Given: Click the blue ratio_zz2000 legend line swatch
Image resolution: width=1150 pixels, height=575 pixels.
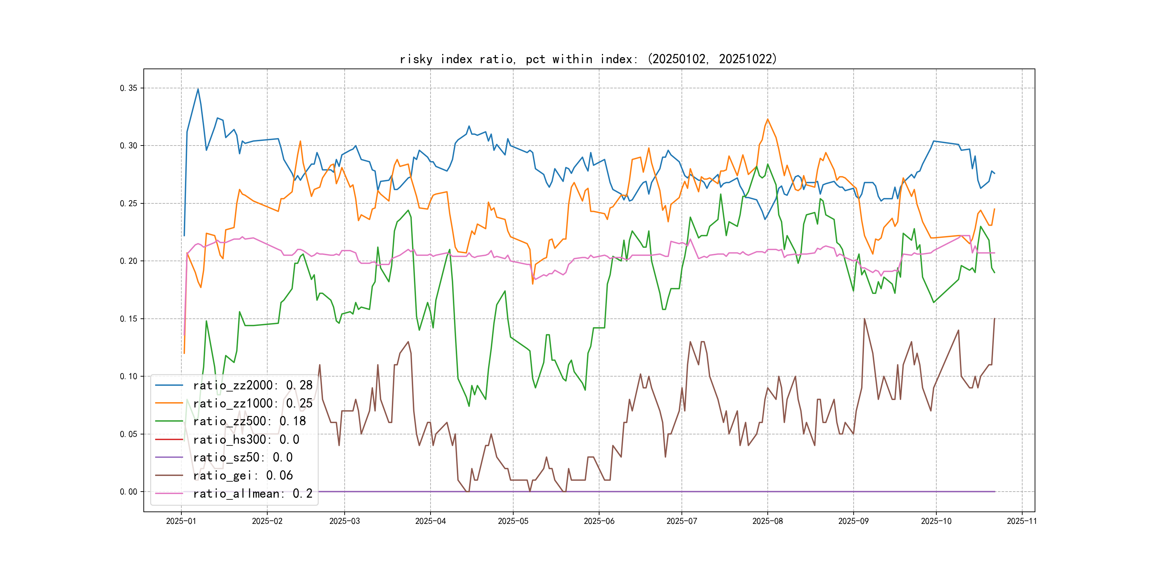Looking at the screenshot, I should pyautogui.click(x=169, y=385).
